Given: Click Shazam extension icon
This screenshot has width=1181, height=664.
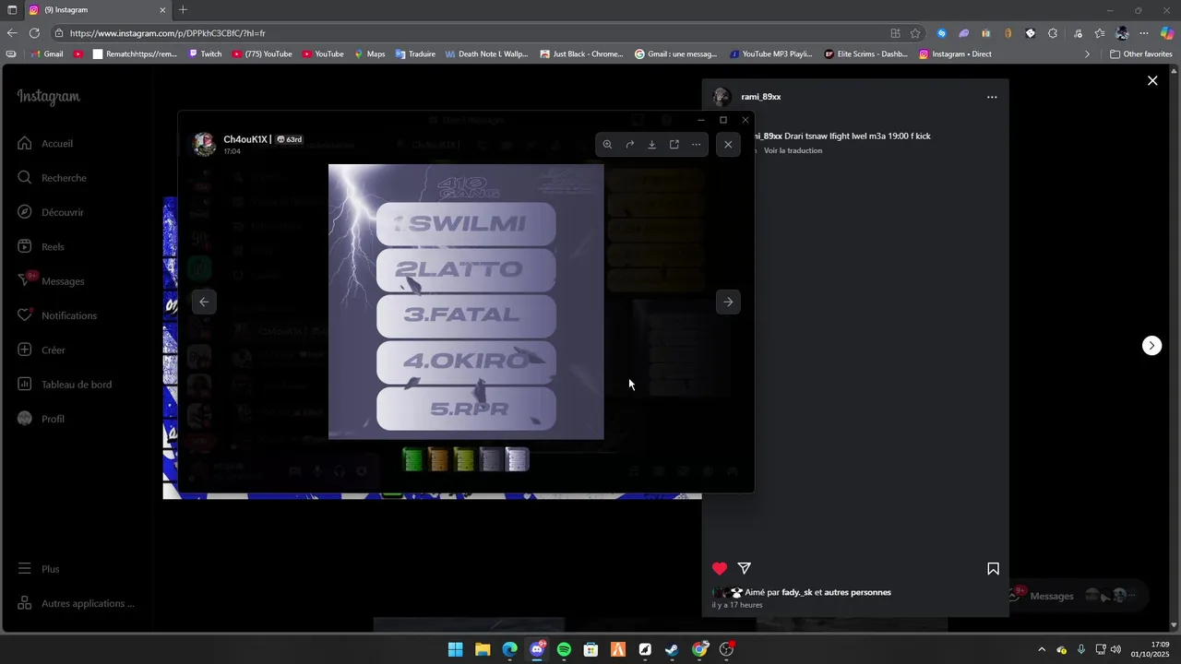Looking at the screenshot, I should [941, 33].
